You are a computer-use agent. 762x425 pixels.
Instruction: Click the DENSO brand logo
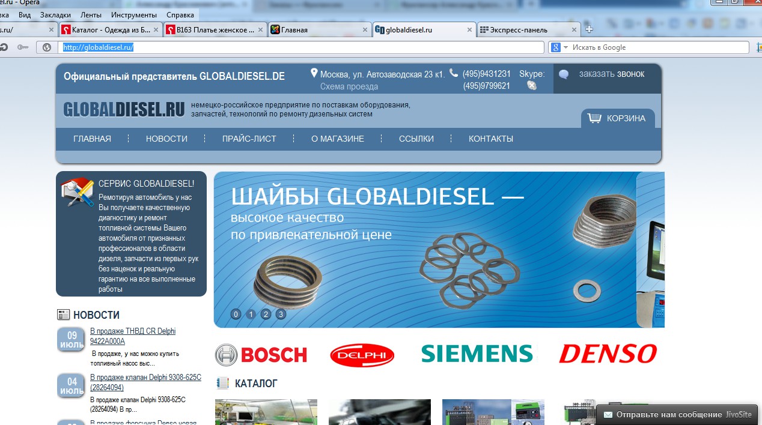pyautogui.click(x=608, y=354)
